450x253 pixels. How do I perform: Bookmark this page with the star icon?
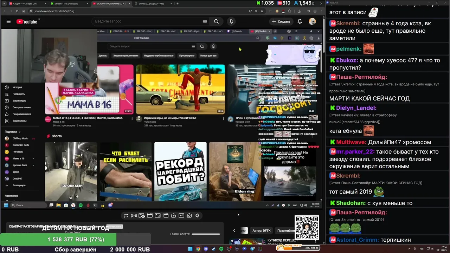(262, 11)
